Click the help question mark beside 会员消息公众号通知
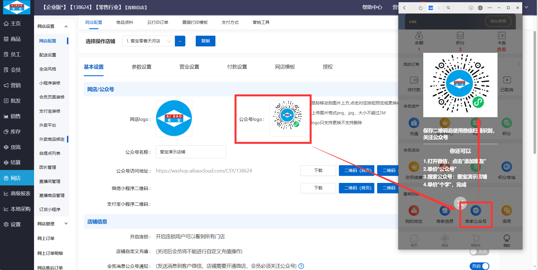 [301, 266]
